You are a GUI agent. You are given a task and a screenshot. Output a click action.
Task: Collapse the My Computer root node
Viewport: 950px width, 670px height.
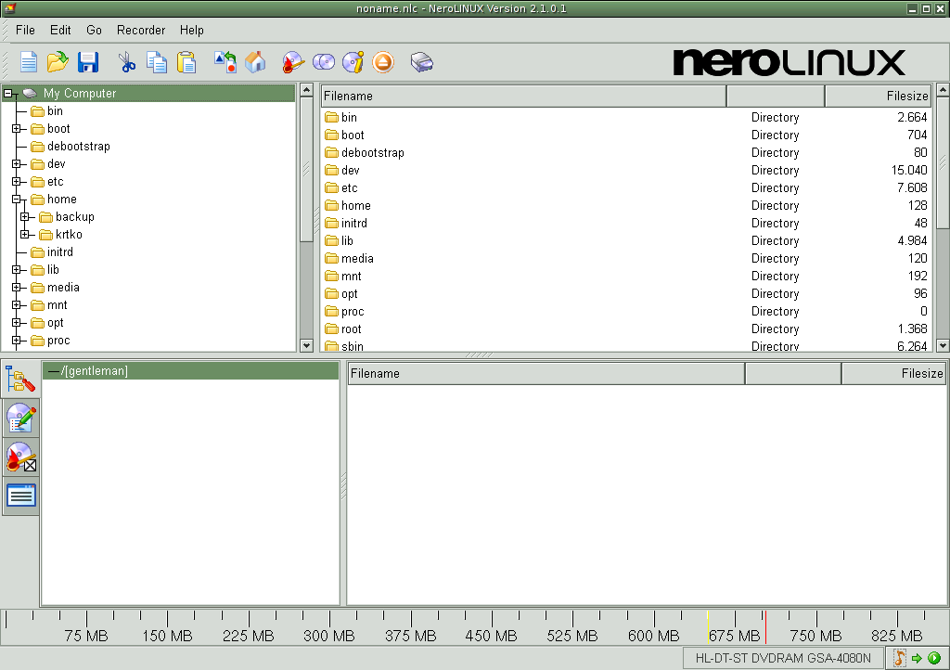pos(8,94)
